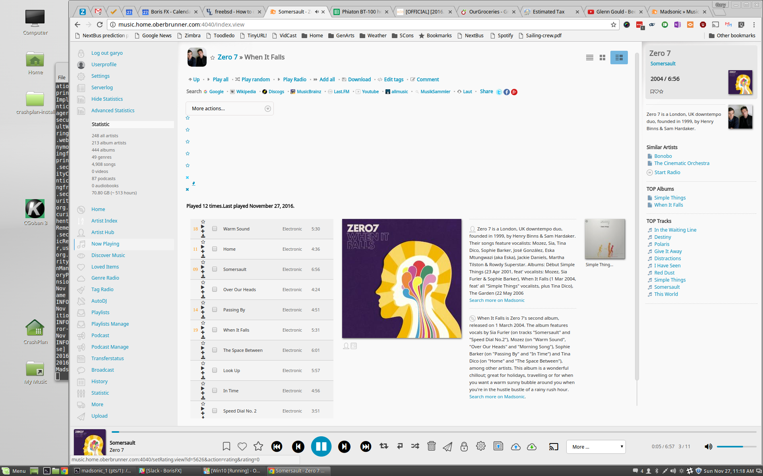The image size is (763, 476).
Task: Open the taskbar Menu launcher
Action: pyautogui.click(x=14, y=471)
